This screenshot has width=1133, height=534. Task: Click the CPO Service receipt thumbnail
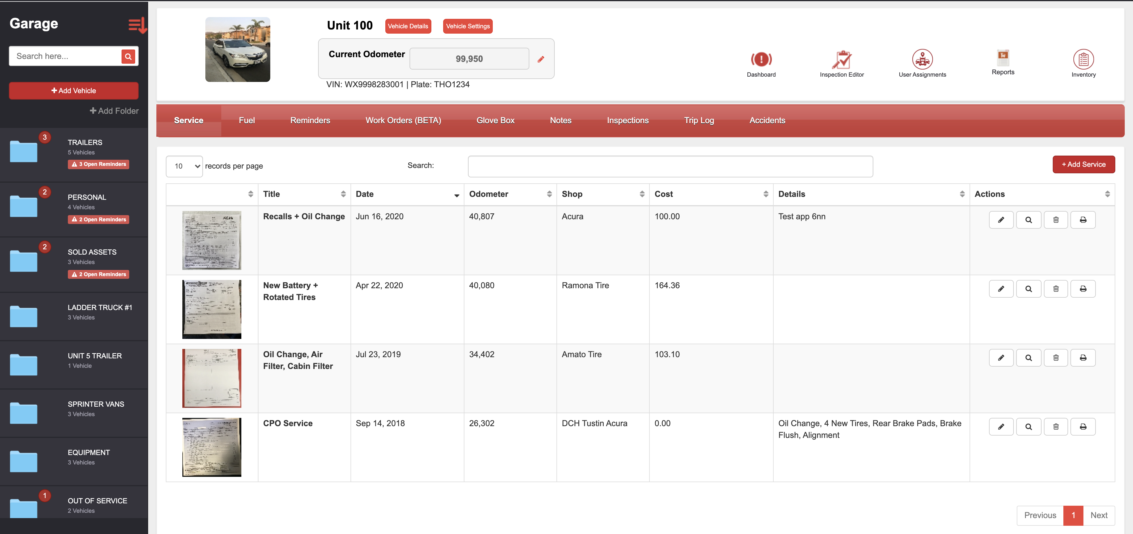tap(212, 447)
